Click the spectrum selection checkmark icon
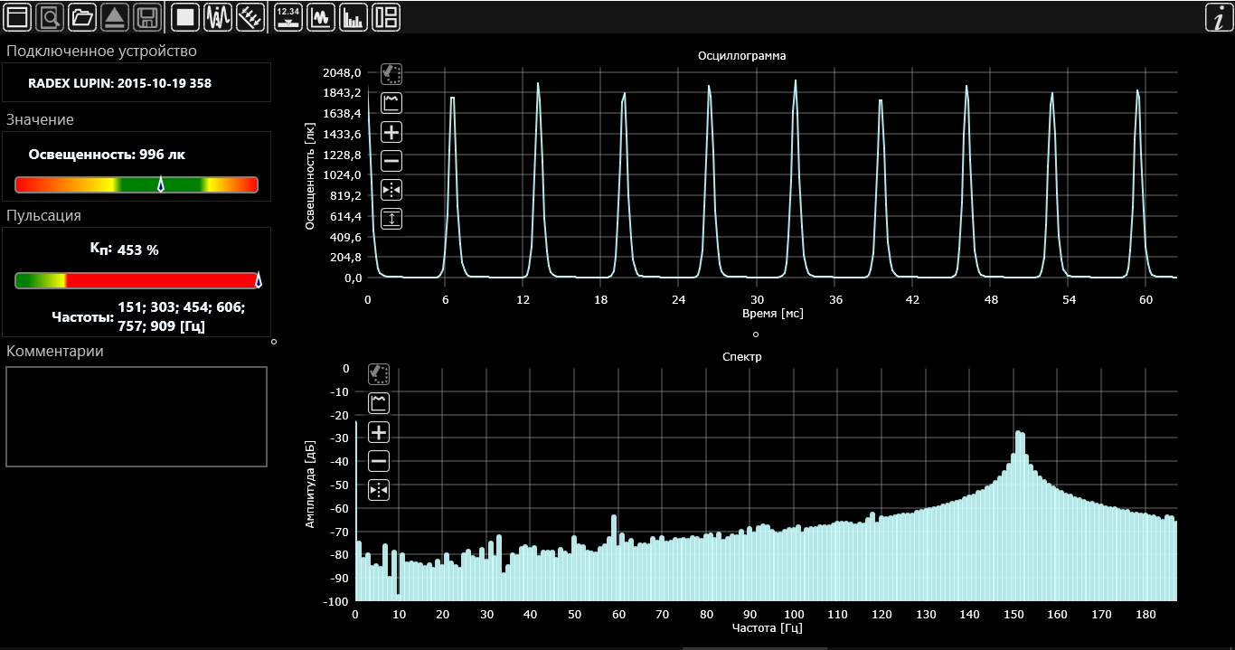Image resolution: width=1235 pixels, height=650 pixels. coord(379,374)
